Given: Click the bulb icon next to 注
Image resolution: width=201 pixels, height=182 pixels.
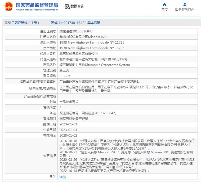Looking at the screenshot, I should [x=51, y=176].
